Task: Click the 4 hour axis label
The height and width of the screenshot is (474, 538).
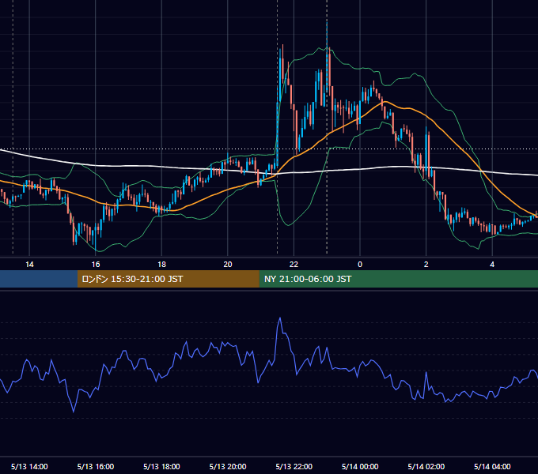Action: tap(492, 265)
